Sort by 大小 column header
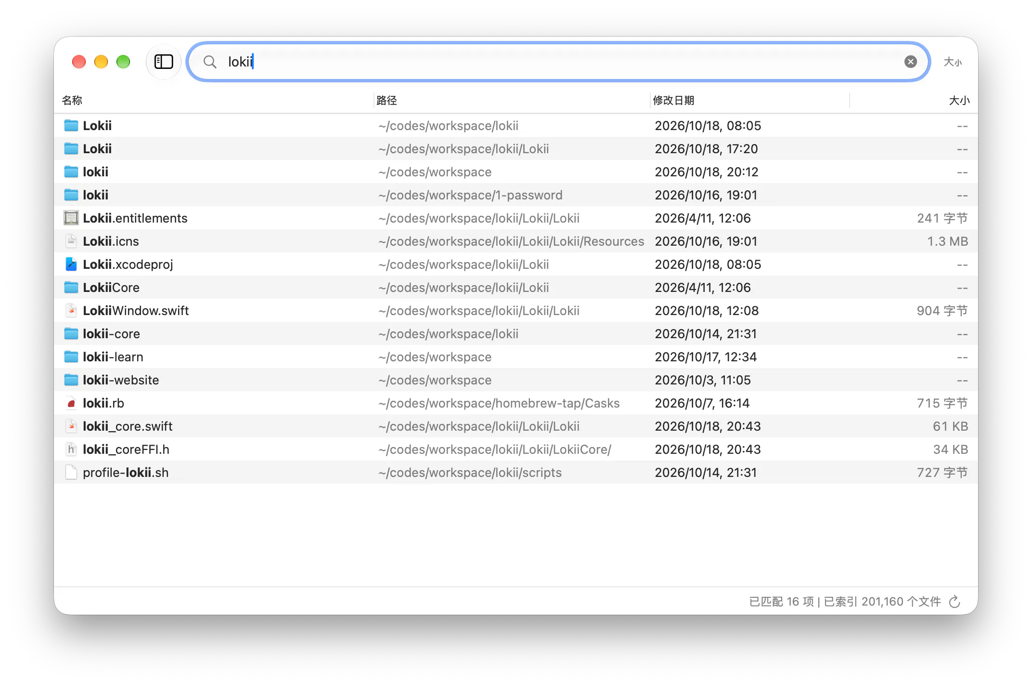Viewport: 1032px width, 686px height. tap(959, 100)
